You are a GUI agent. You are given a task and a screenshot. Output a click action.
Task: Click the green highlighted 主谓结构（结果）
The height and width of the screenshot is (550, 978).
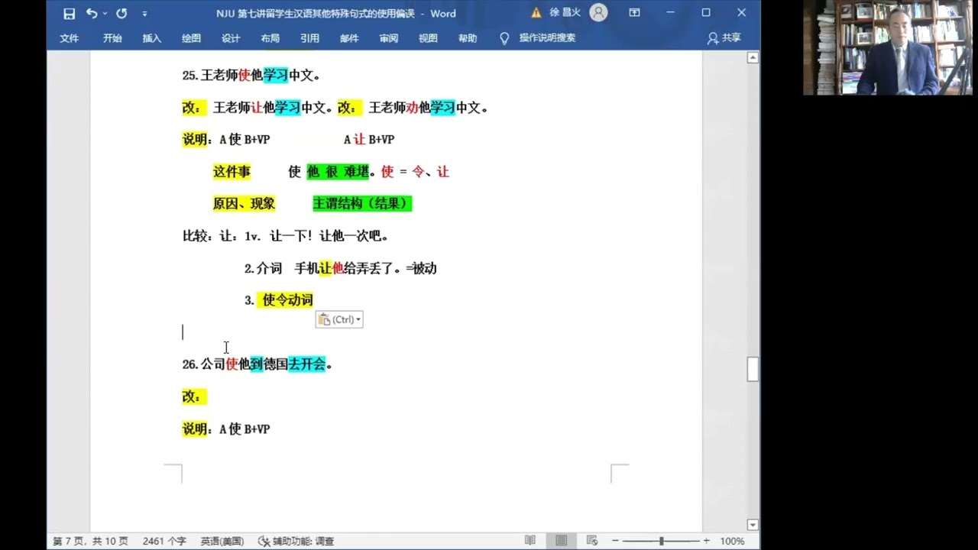[362, 204]
